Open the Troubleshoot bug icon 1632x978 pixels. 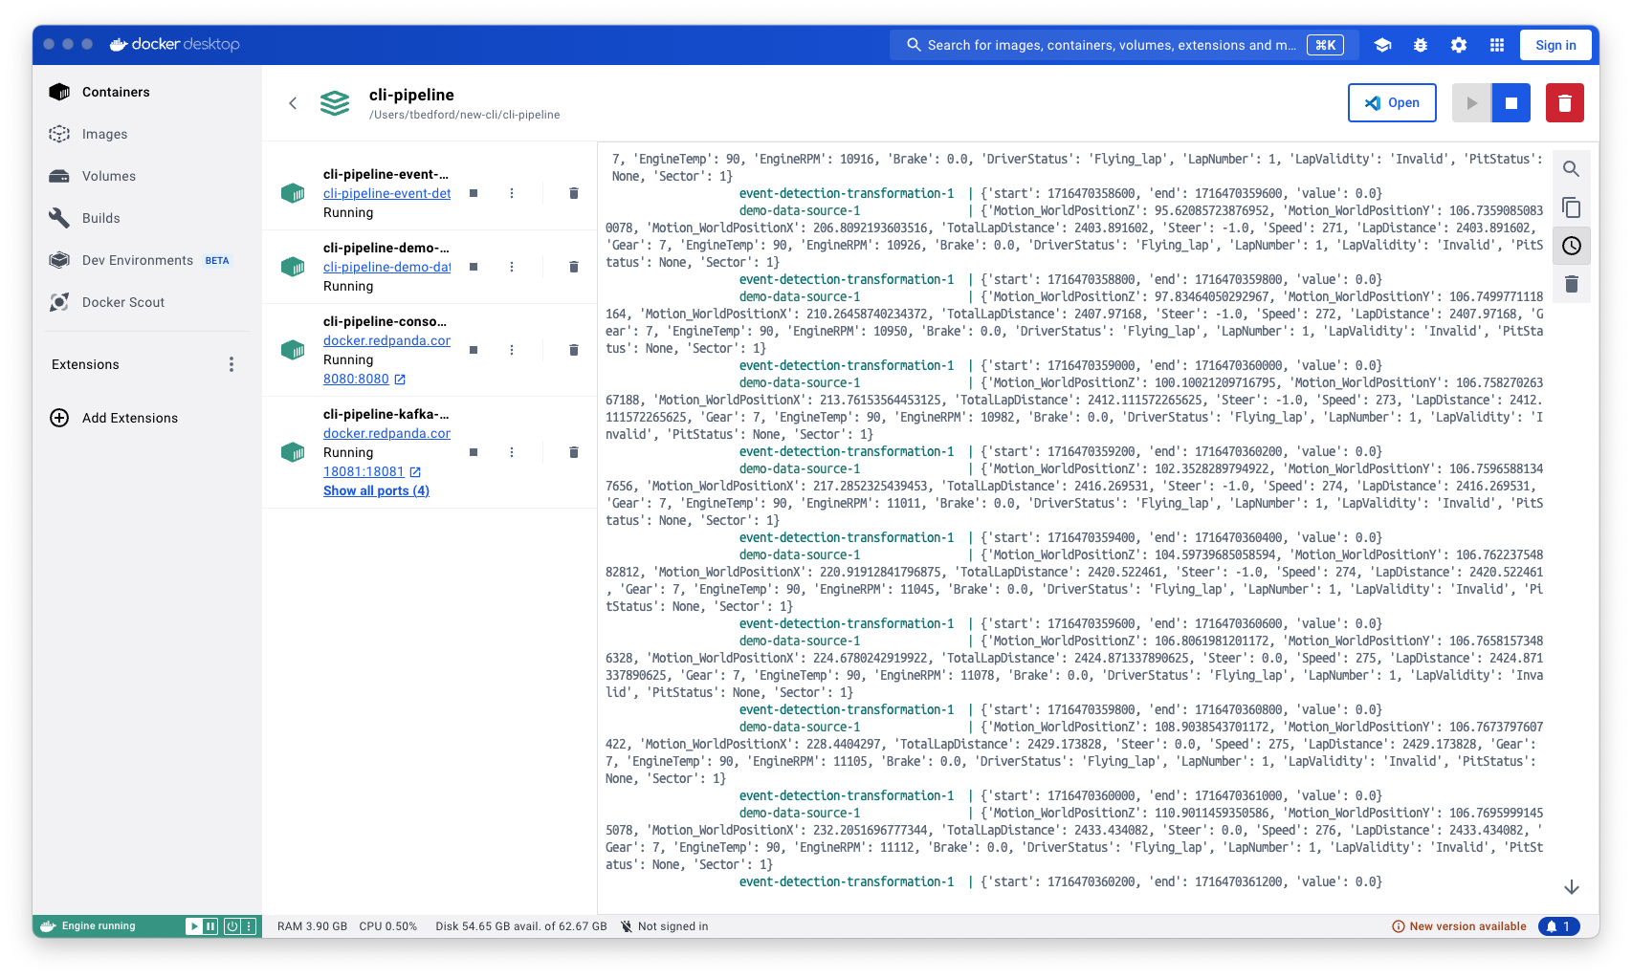tap(1421, 45)
